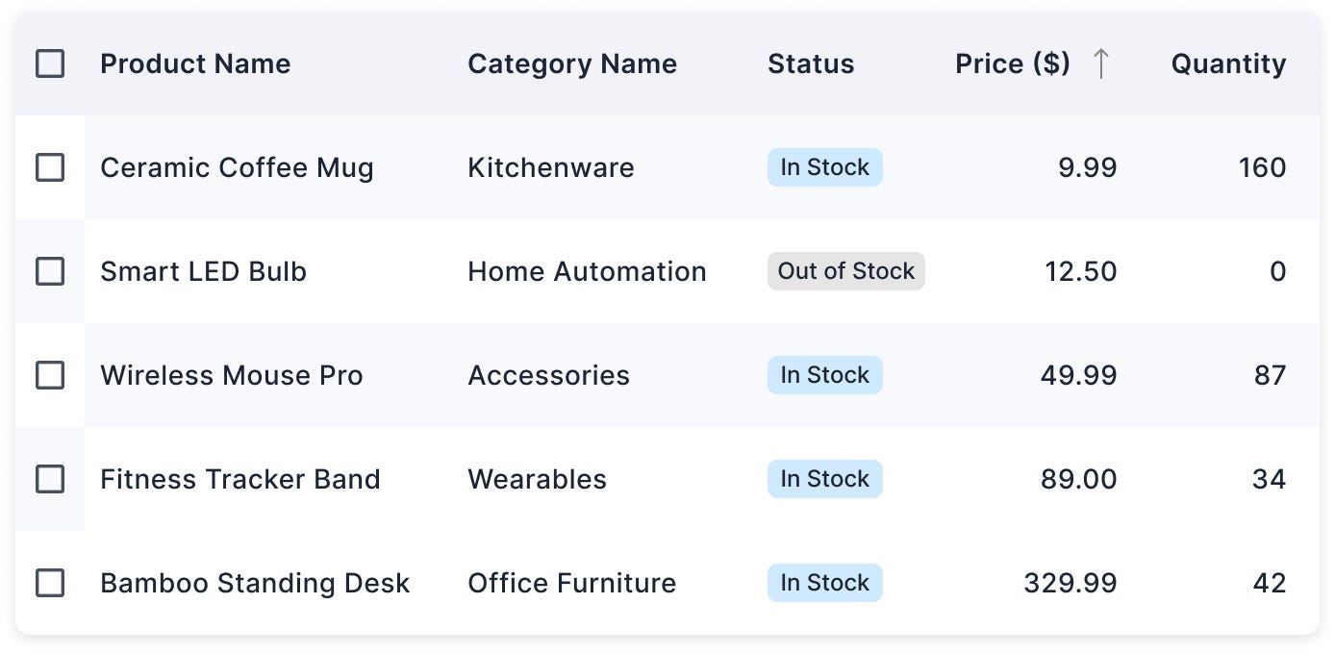Sort by Product Name column header
The image size is (1335, 654).
195,63
